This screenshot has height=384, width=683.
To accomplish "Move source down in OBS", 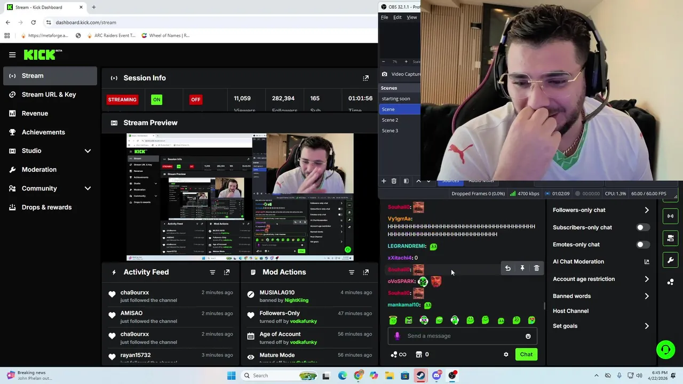I will 428,181.
